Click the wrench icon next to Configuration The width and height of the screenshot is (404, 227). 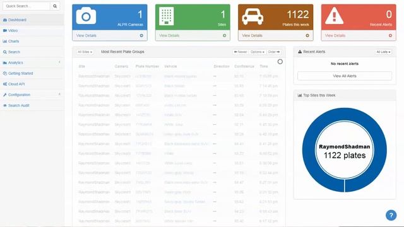(x=5, y=95)
